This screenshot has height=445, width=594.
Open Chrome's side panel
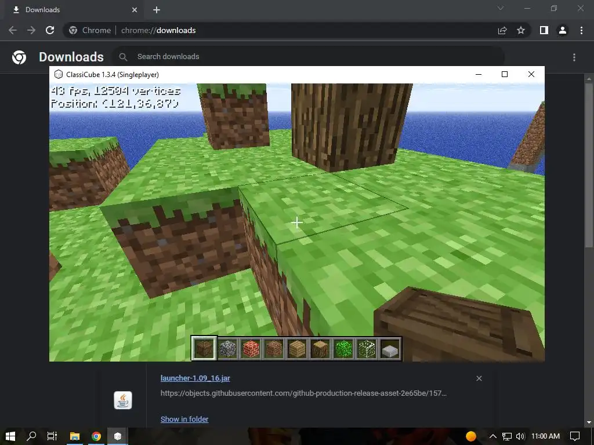pyautogui.click(x=544, y=30)
